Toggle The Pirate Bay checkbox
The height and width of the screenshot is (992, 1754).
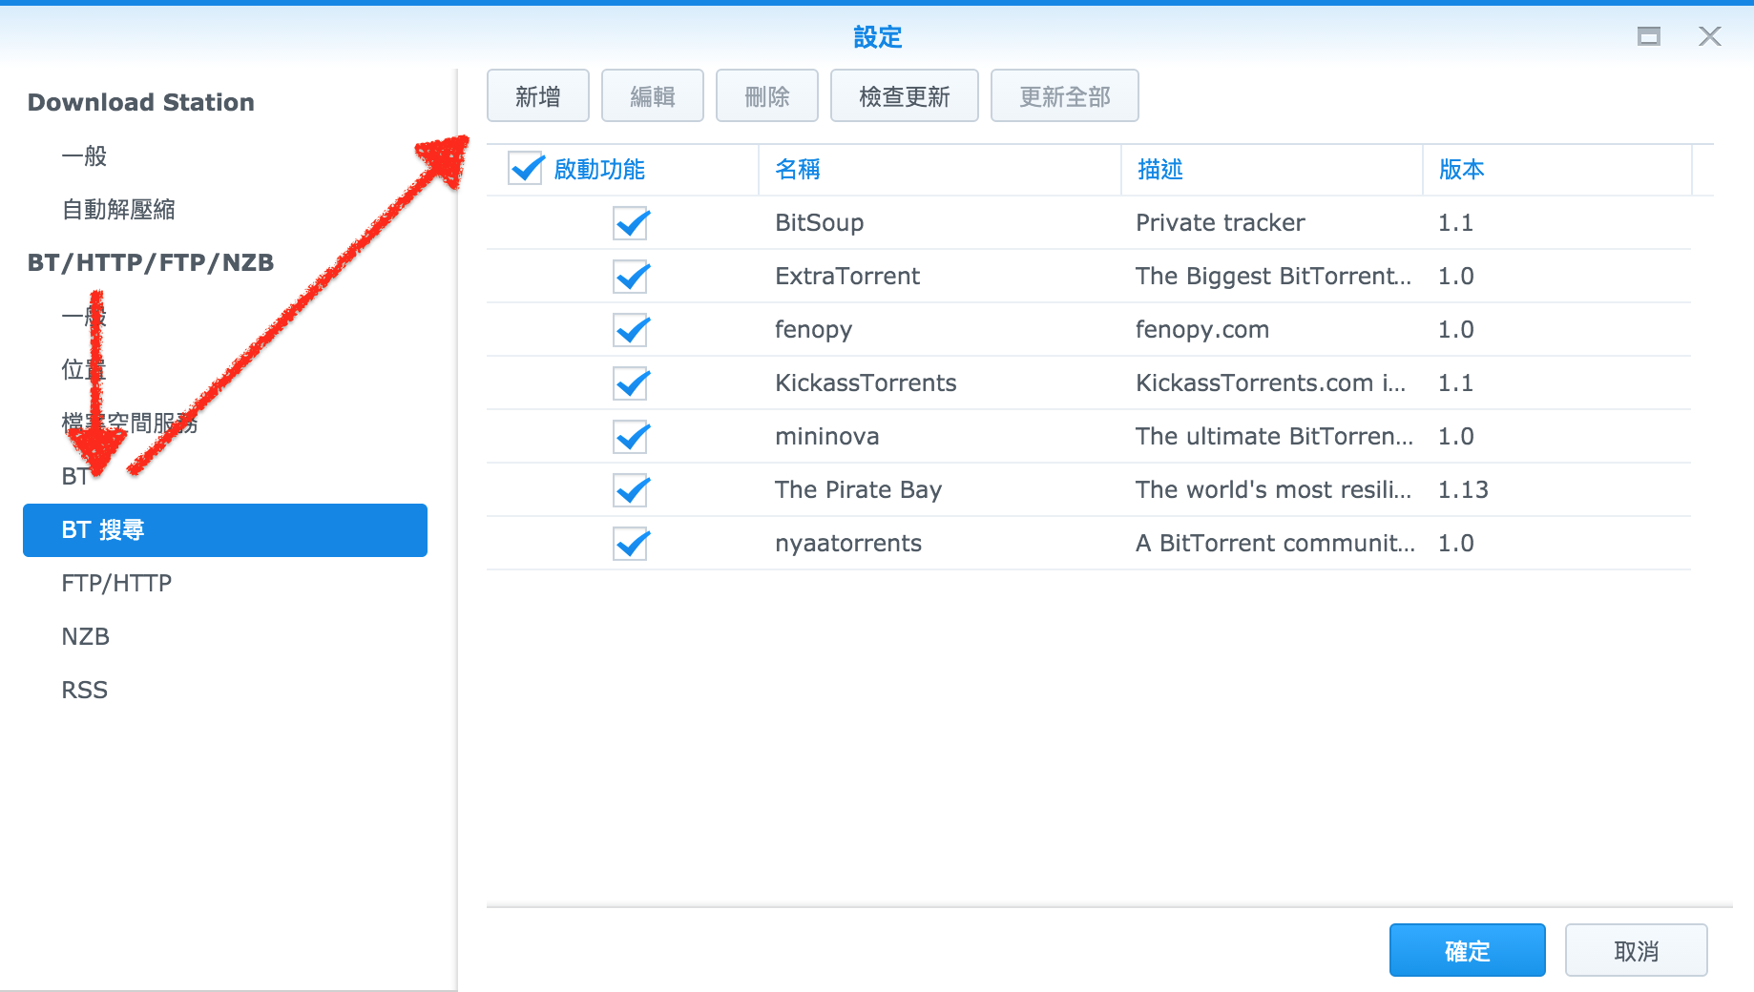point(631,490)
